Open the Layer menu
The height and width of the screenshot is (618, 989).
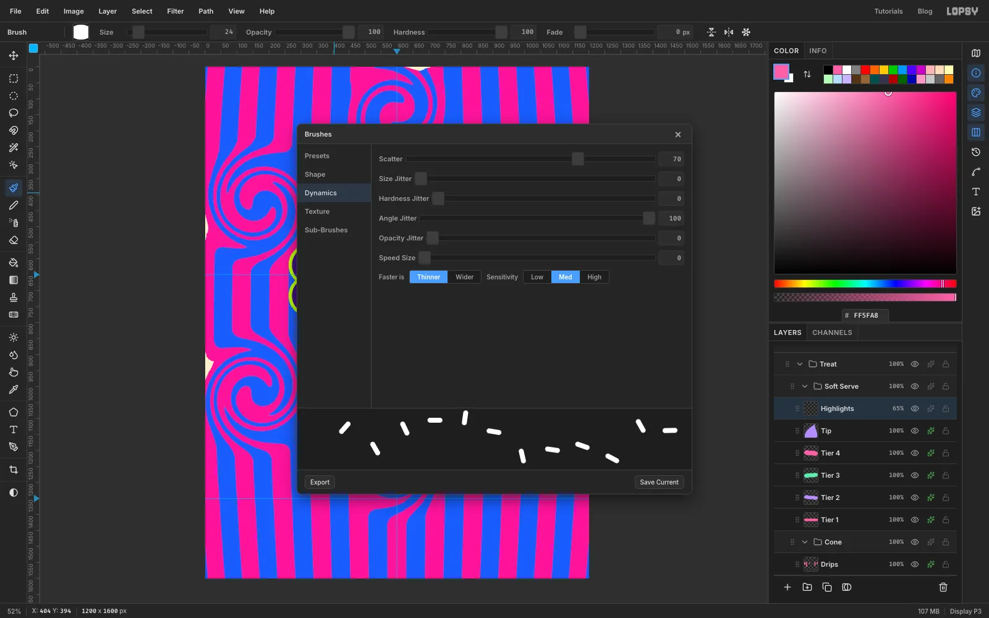108,11
